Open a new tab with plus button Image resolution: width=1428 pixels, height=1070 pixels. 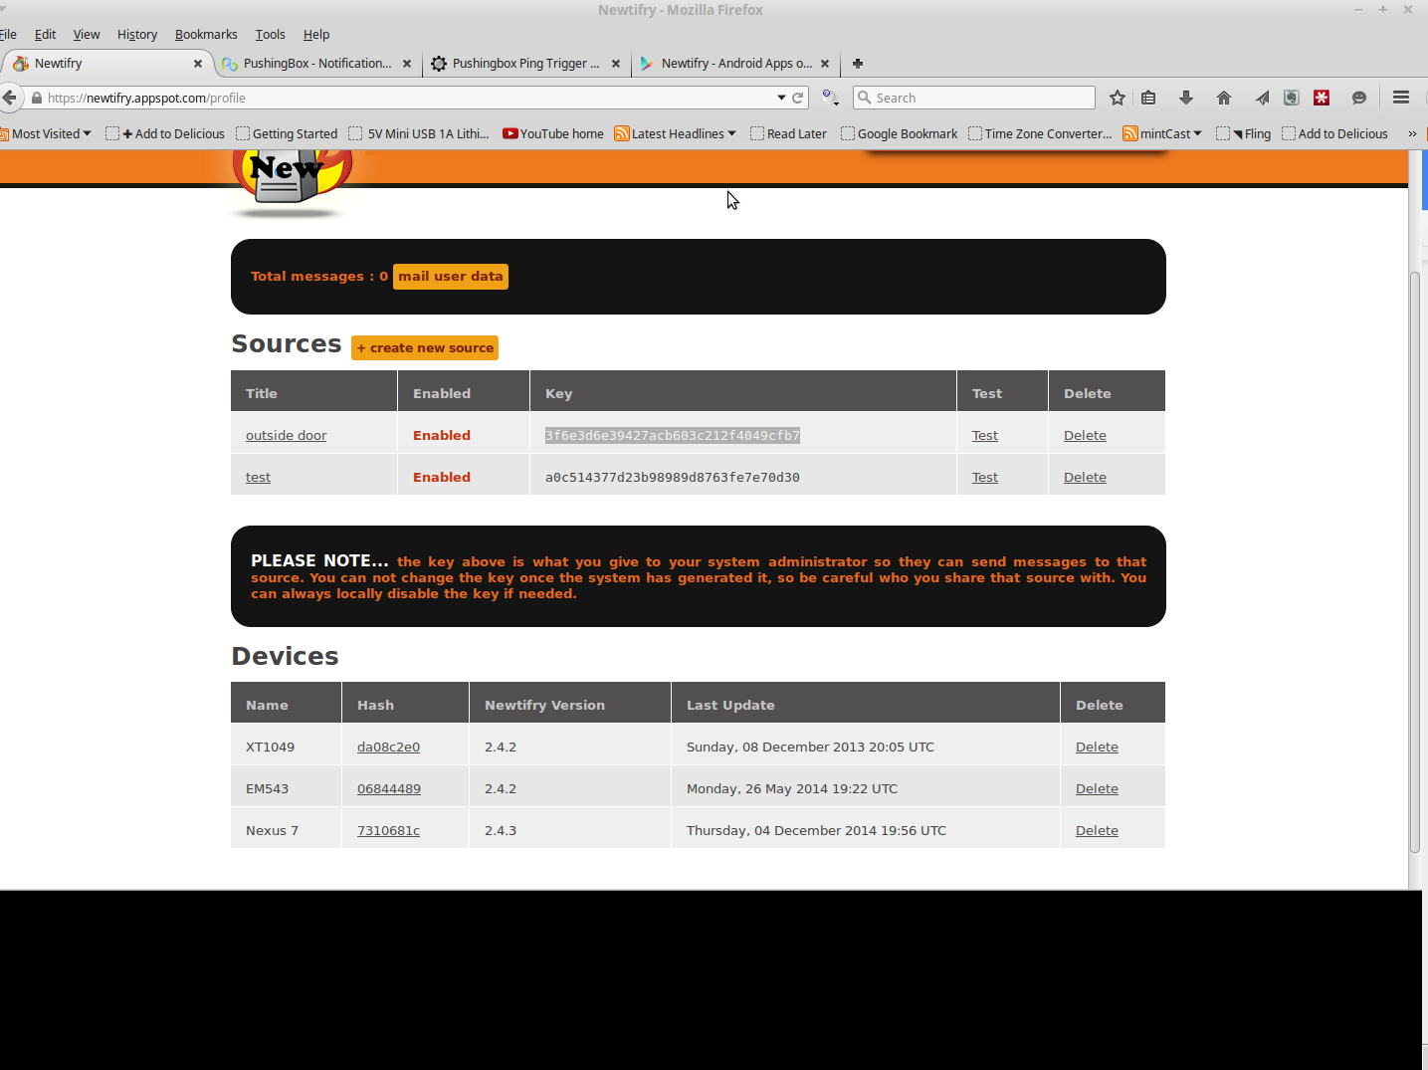[858, 64]
